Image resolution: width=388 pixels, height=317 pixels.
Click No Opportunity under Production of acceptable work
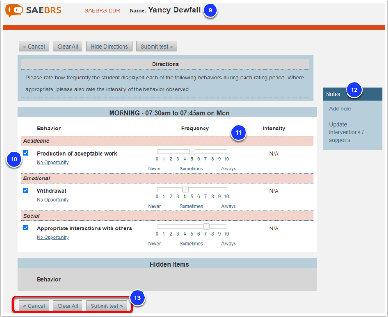click(53, 163)
